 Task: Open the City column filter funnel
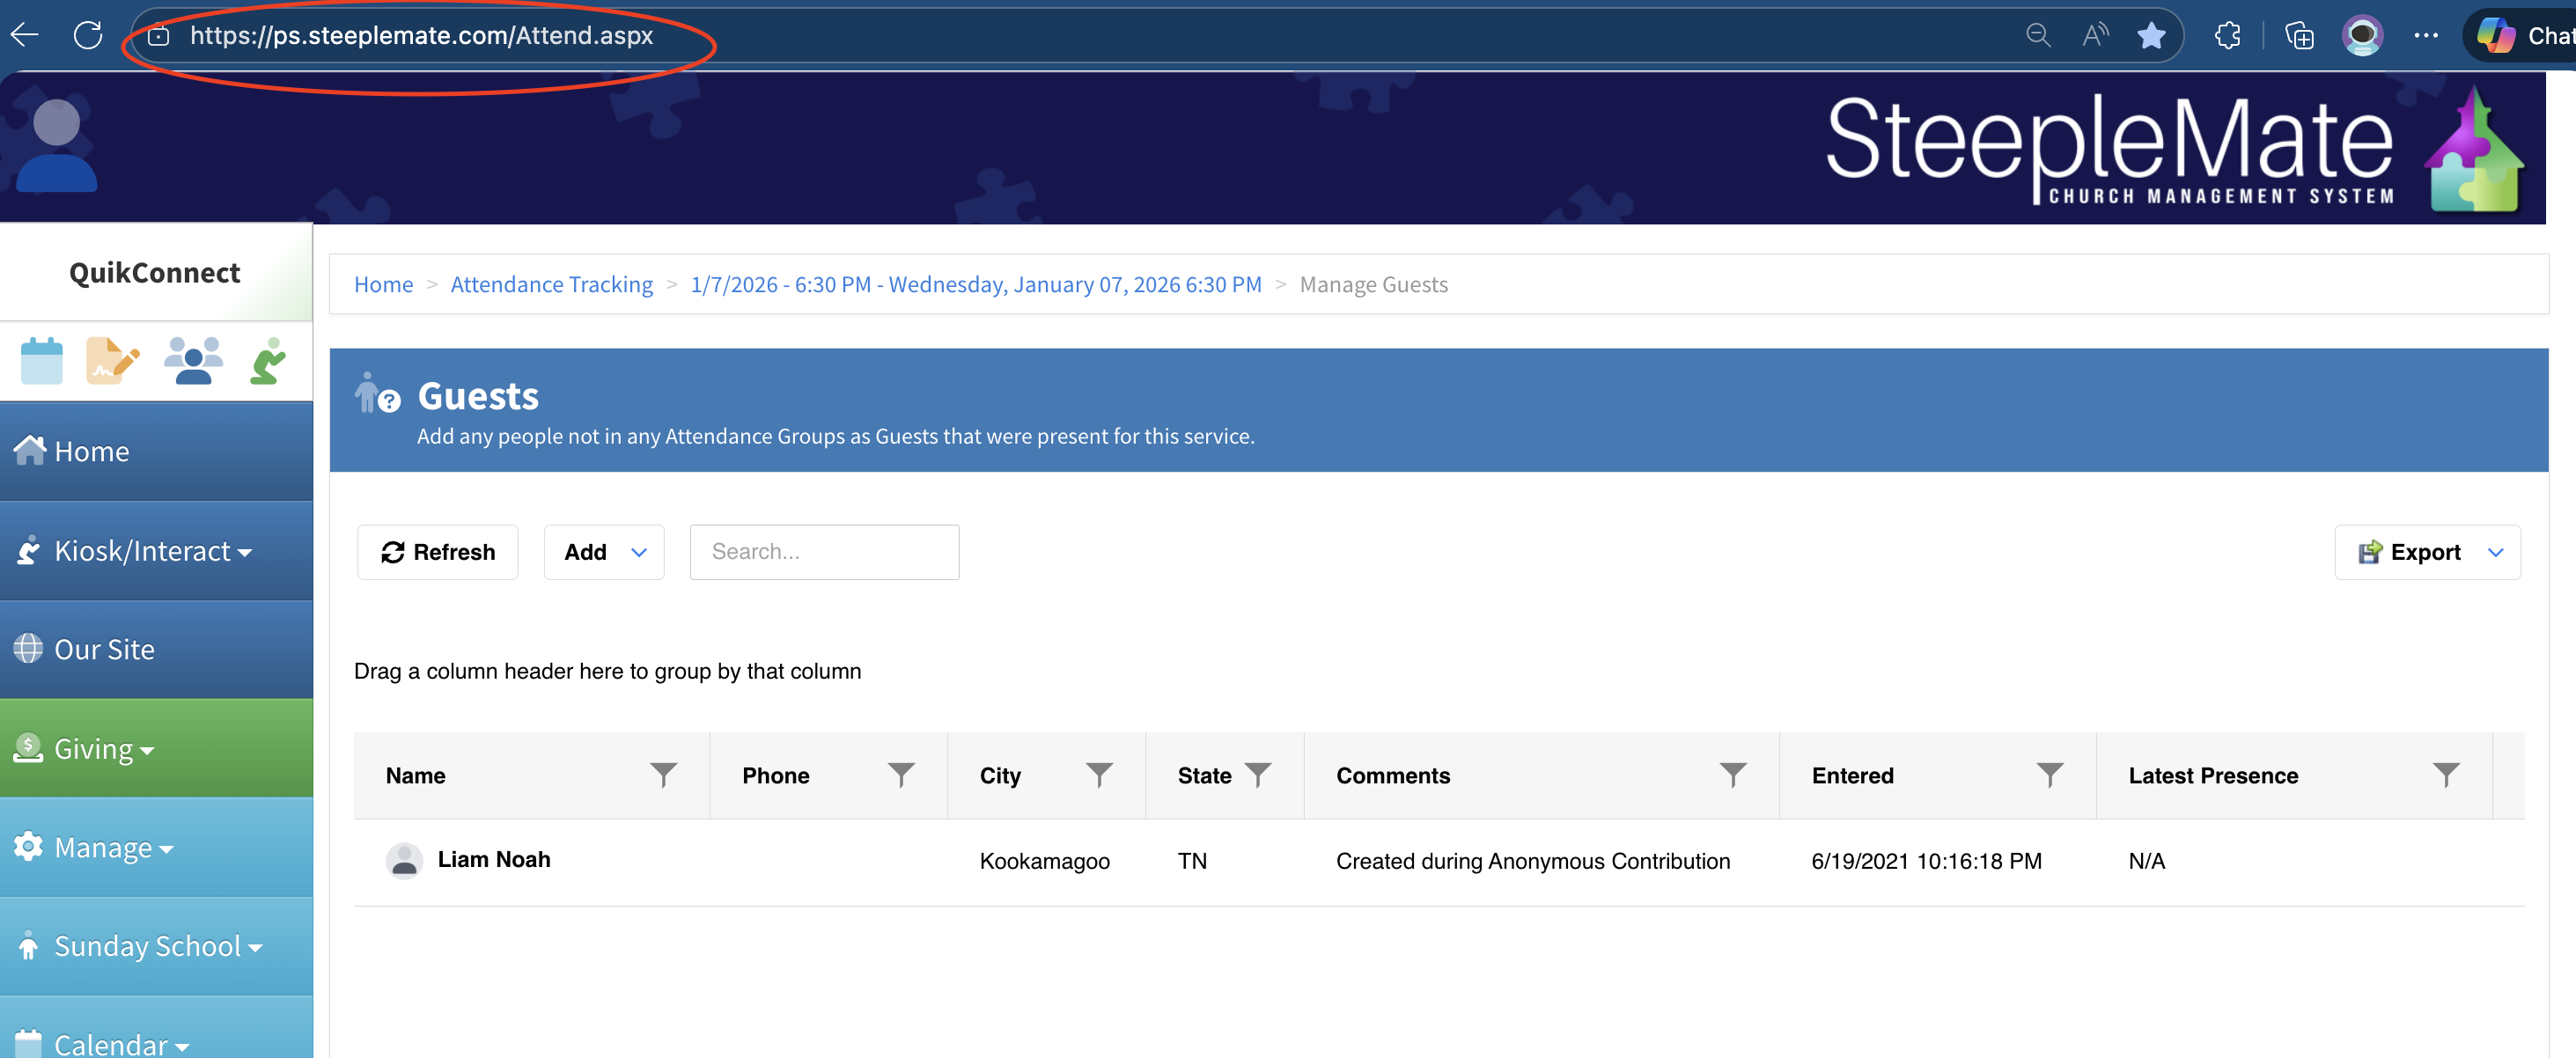pos(1099,775)
